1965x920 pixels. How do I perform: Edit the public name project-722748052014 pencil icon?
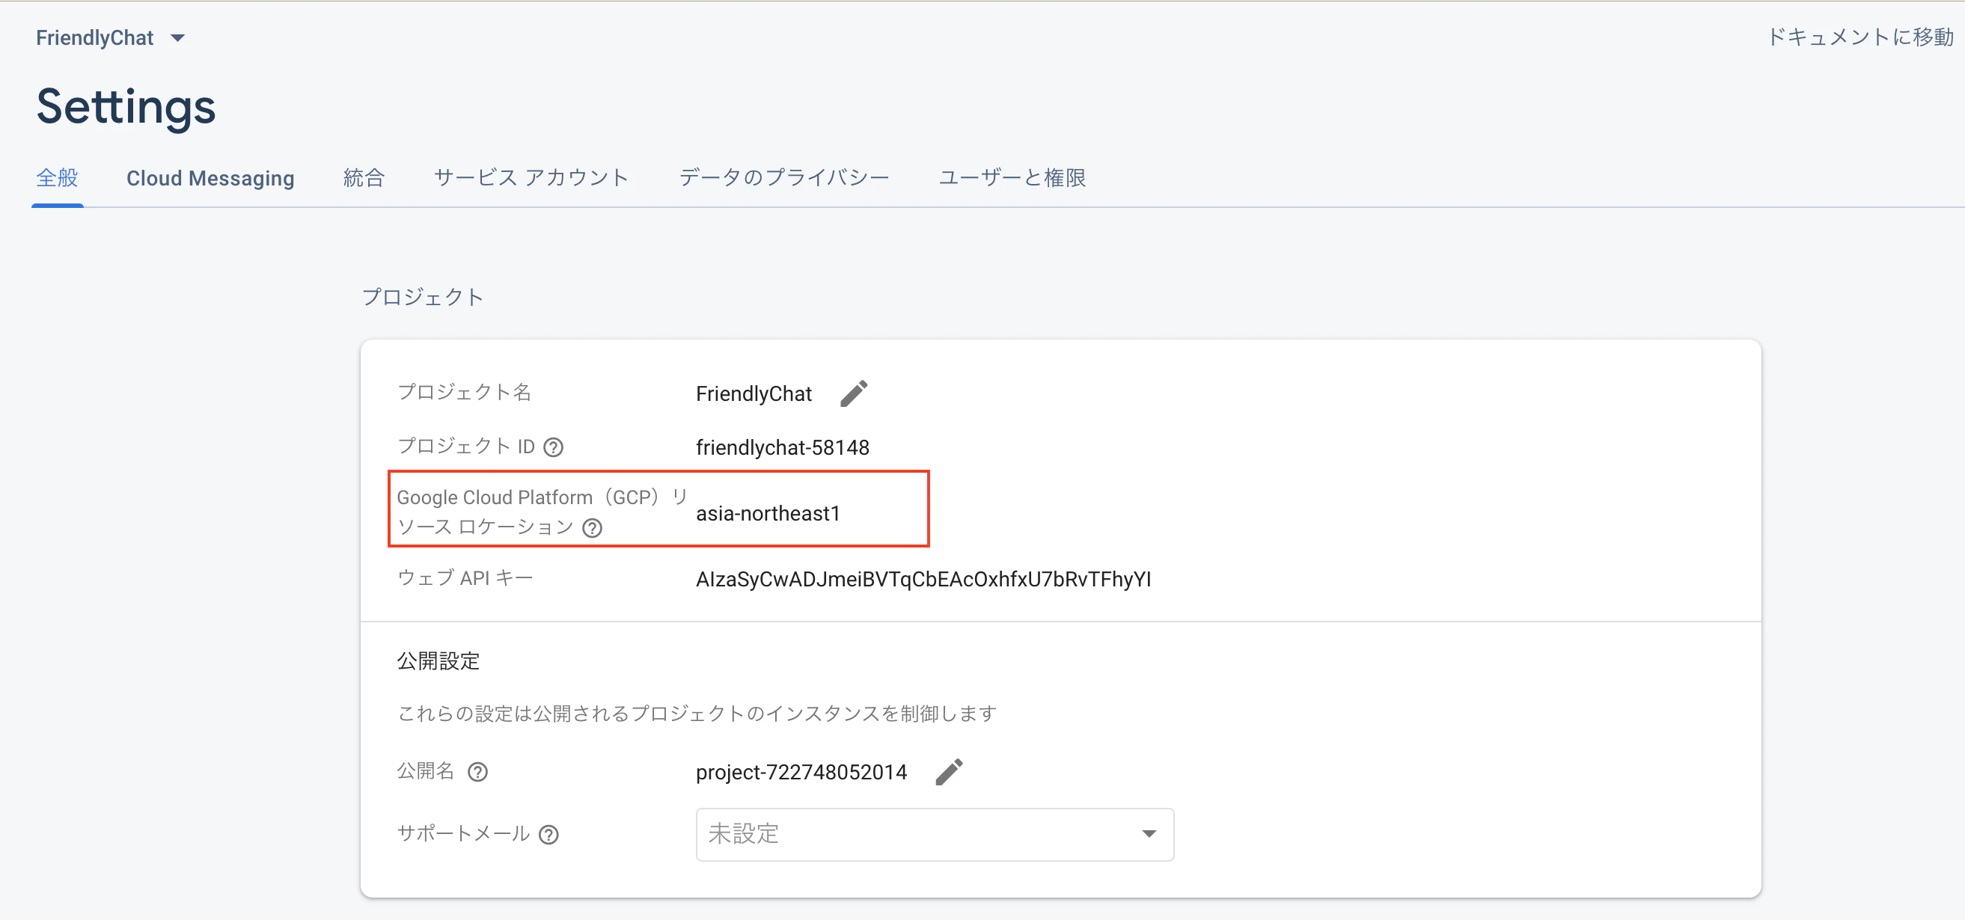[x=949, y=771]
